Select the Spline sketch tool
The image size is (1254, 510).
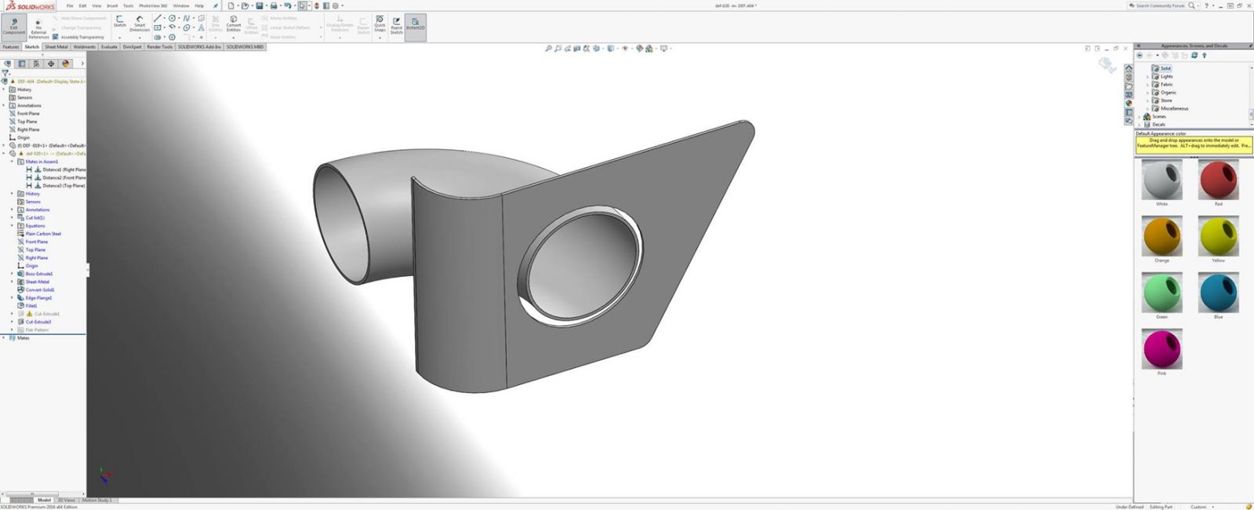(x=186, y=18)
